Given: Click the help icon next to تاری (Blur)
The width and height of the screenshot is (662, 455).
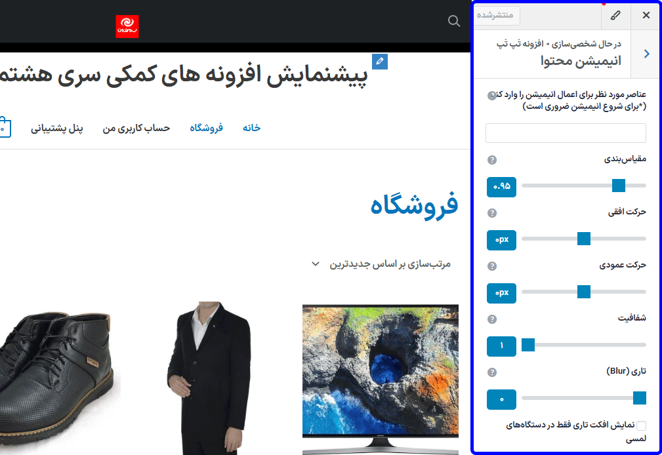Looking at the screenshot, I should click(492, 372).
